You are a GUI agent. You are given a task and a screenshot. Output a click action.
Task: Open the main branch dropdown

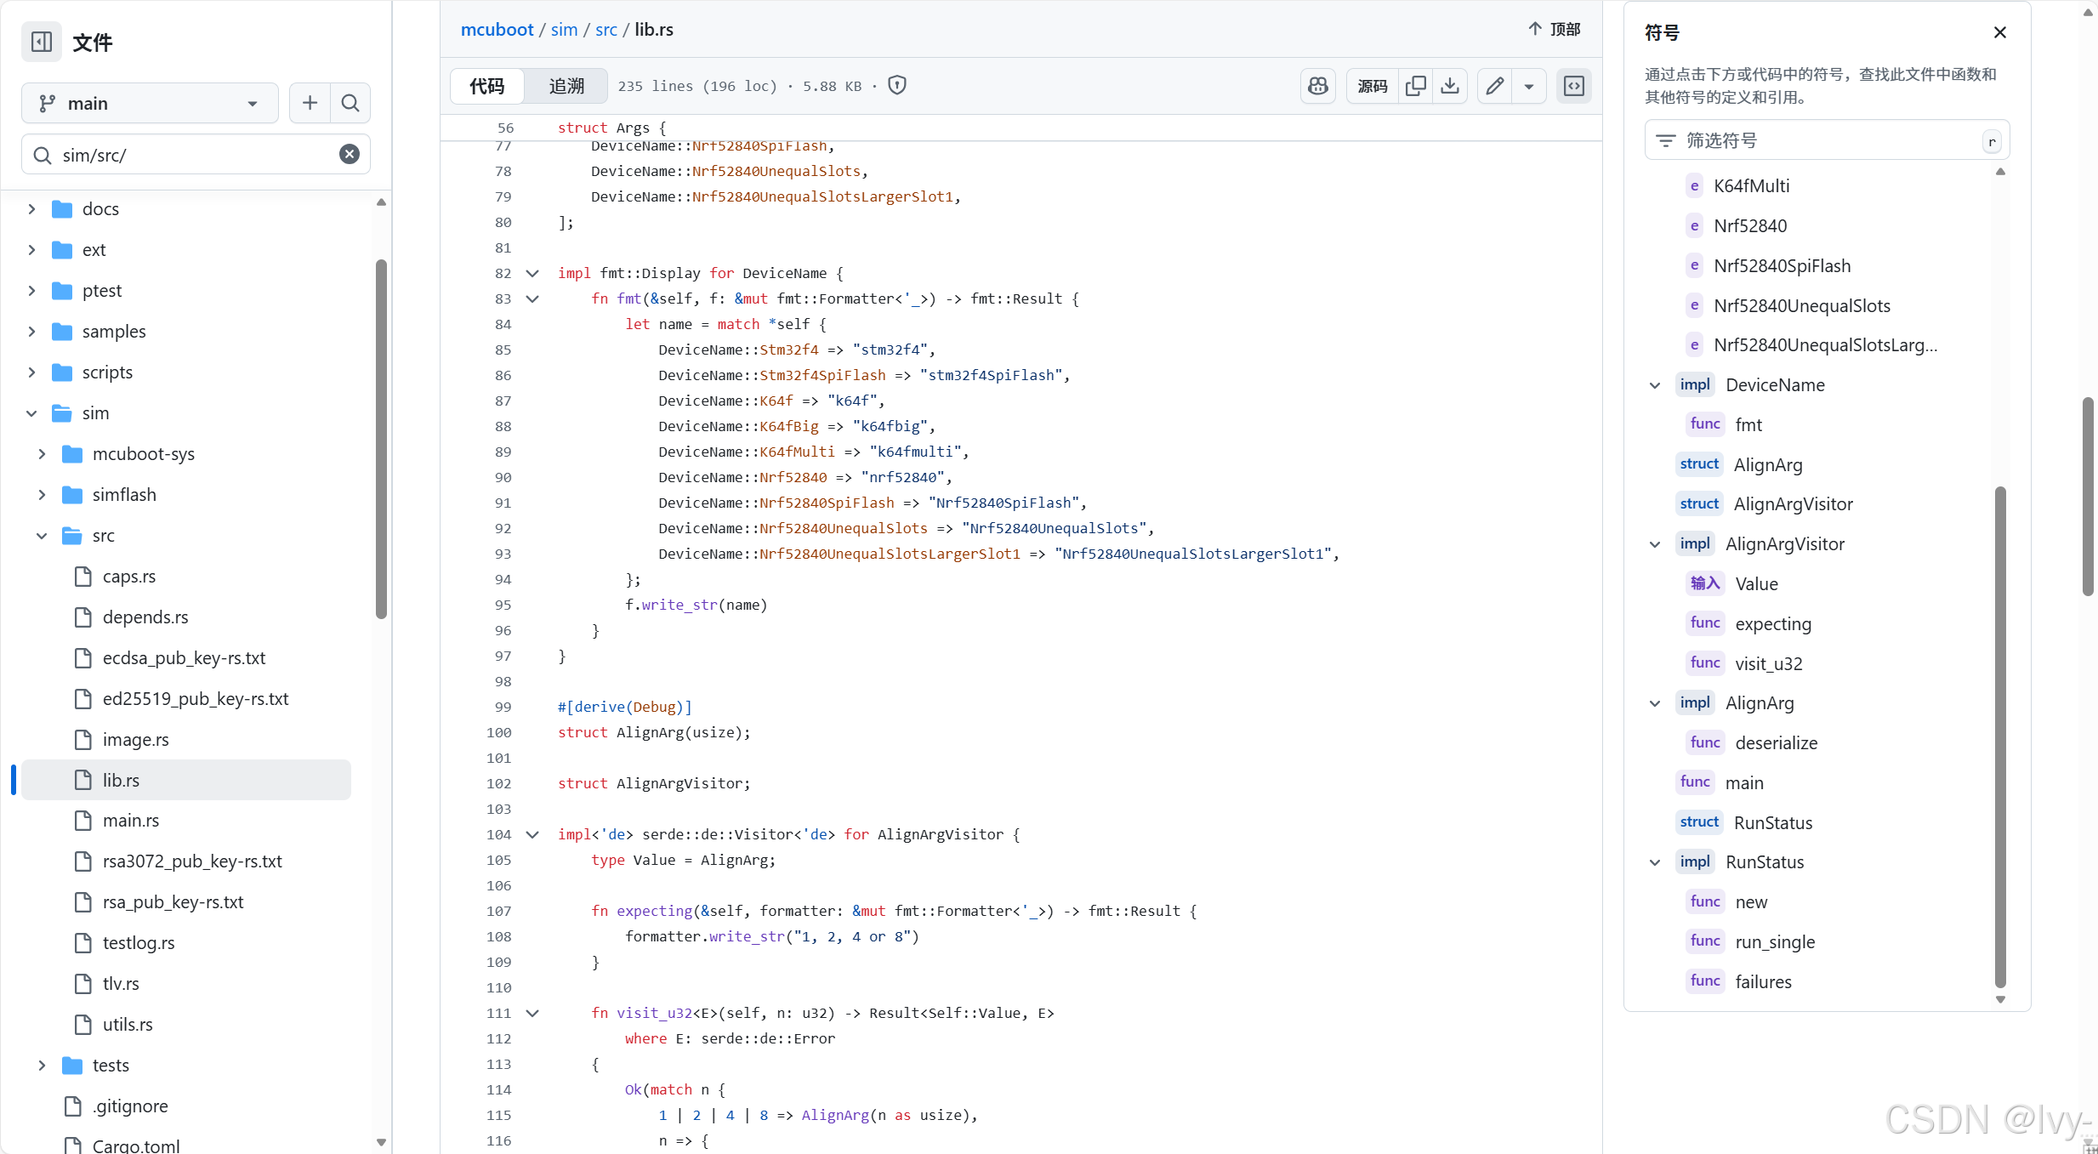pos(150,103)
